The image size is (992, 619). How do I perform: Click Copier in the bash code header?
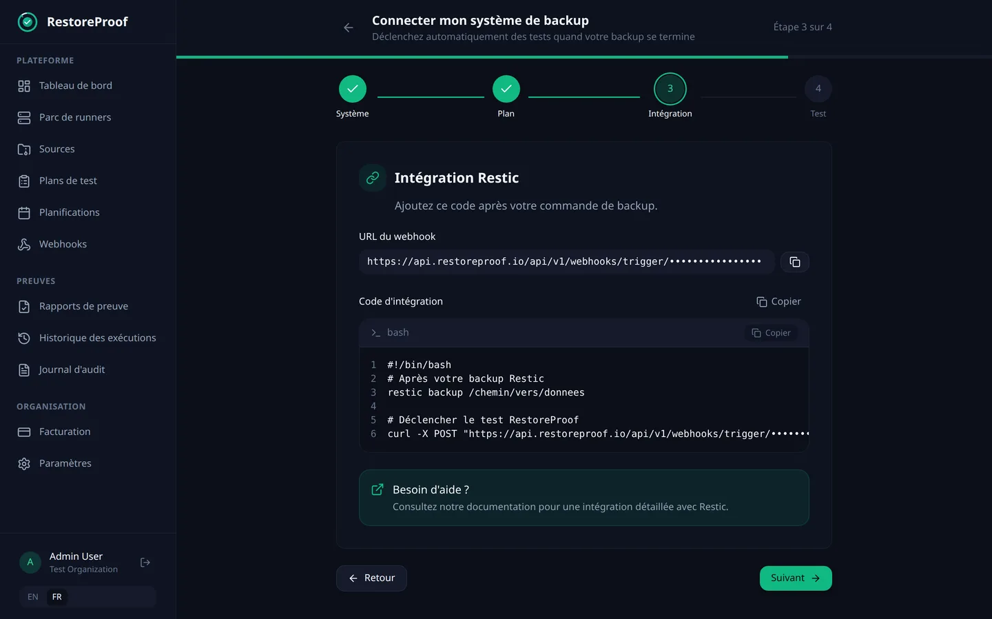coord(771,333)
